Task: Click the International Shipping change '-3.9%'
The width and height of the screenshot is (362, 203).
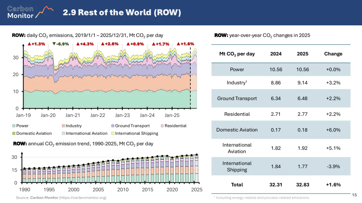Action: 333,167
